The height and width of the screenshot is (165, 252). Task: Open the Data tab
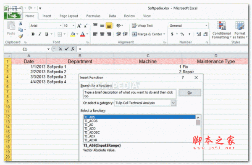[x=112, y=16]
